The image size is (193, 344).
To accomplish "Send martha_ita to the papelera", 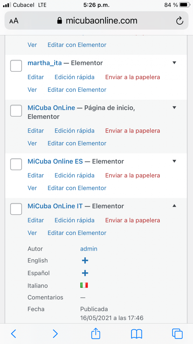I will [133, 77].
